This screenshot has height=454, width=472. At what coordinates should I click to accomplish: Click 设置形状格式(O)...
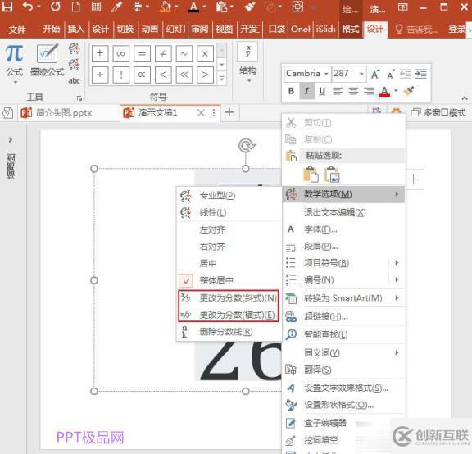pos(344,405)
